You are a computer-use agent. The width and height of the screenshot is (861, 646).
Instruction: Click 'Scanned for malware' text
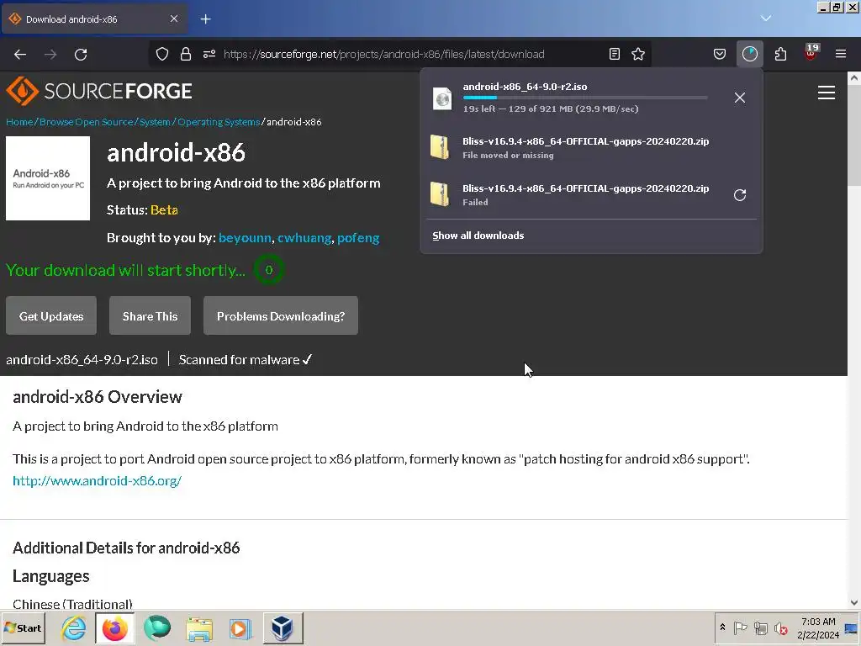click(x=239, y=360)
